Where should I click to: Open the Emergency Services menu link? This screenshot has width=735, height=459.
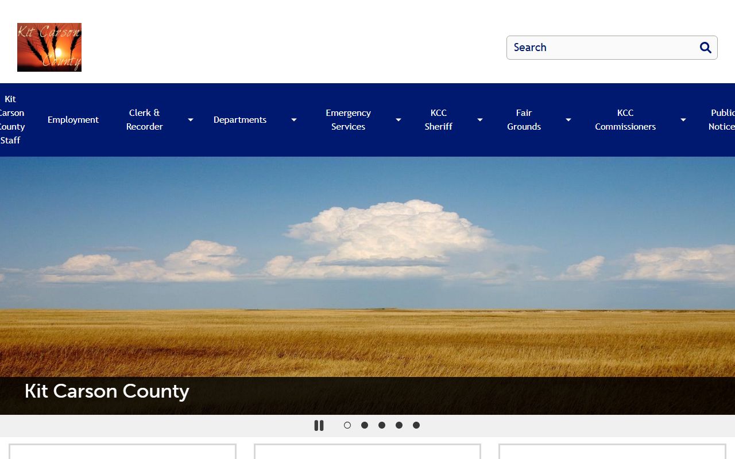pyautogui.click(x=349, y=120)
